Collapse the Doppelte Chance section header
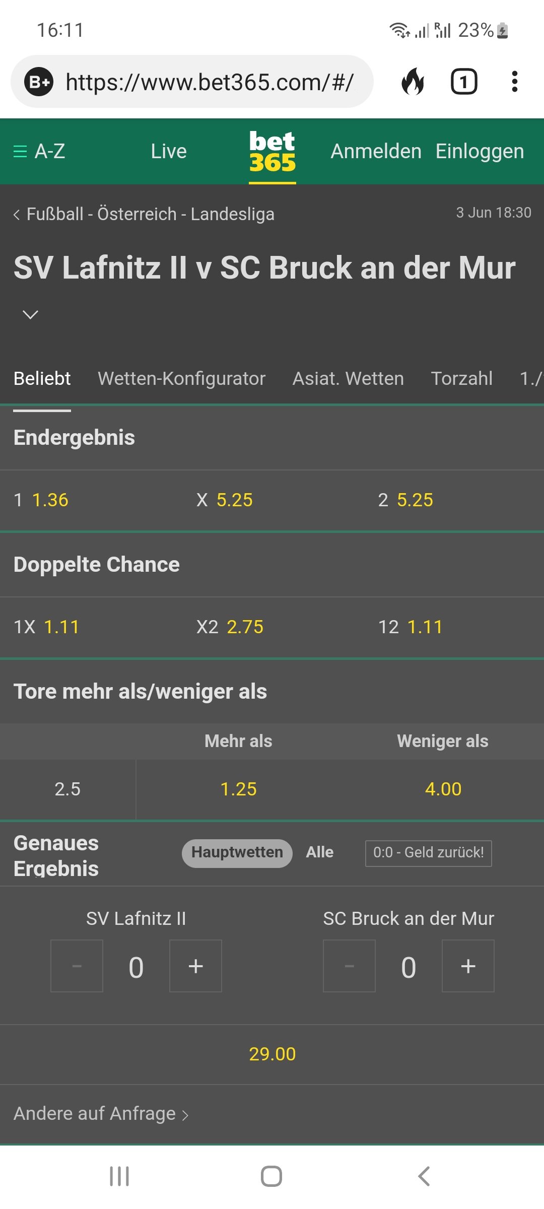The height and width of the screenshot is (1209, 544). [272, 565]
